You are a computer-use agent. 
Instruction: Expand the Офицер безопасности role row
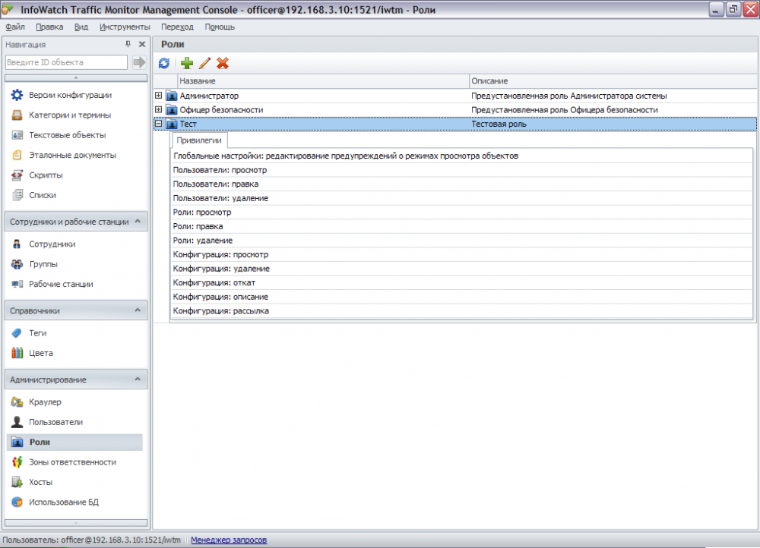point(159,109)
